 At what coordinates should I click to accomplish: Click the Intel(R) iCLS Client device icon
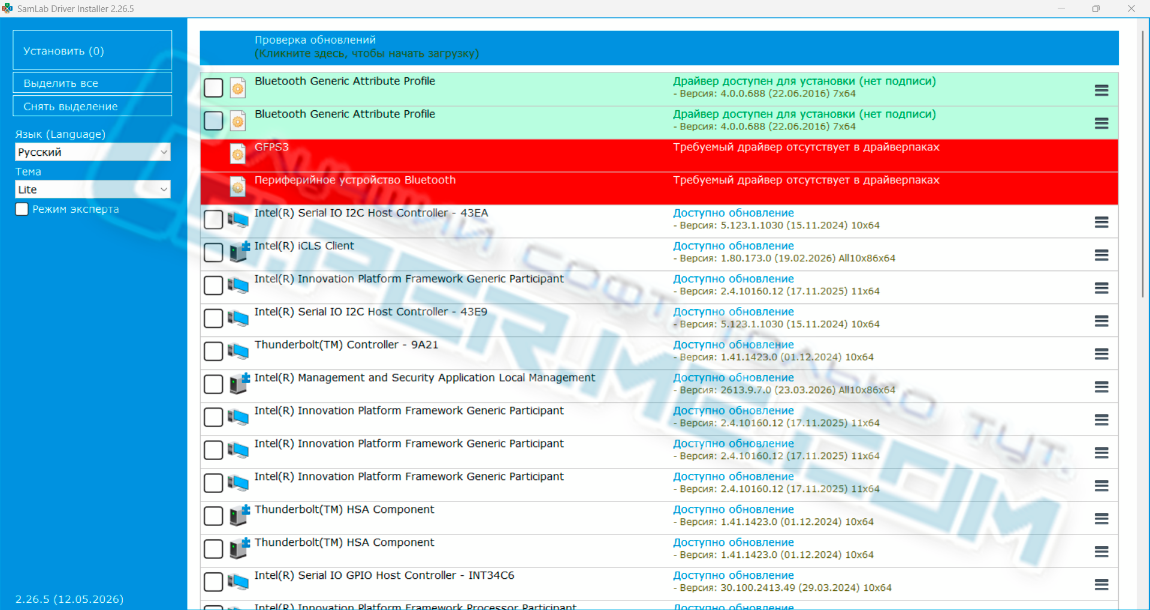240,252
